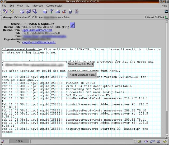This screenshot has width=169, height=145.
Task: Click the Resent-Date 'Thu, 10 Feb 2000' value
Action: tap(46, 27)
